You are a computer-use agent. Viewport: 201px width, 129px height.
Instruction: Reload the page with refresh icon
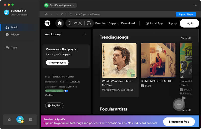62,15
